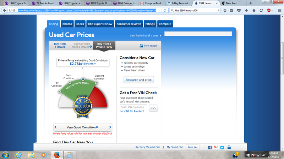Share the page on Twitter
This screenshot has width=284, height=159.
point(222,147)
